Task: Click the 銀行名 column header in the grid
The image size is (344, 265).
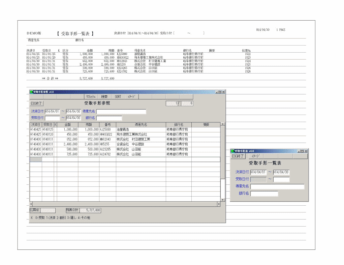Action: pyautogui.click(x=179, y=125)
